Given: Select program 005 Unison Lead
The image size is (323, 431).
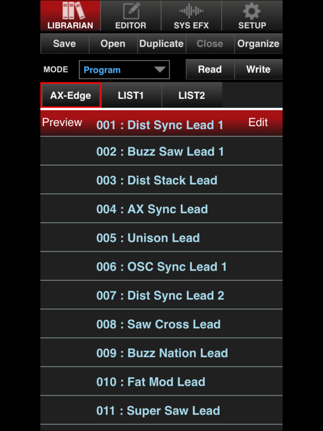Looking at the screenshot, I should [x=161, y=237].
